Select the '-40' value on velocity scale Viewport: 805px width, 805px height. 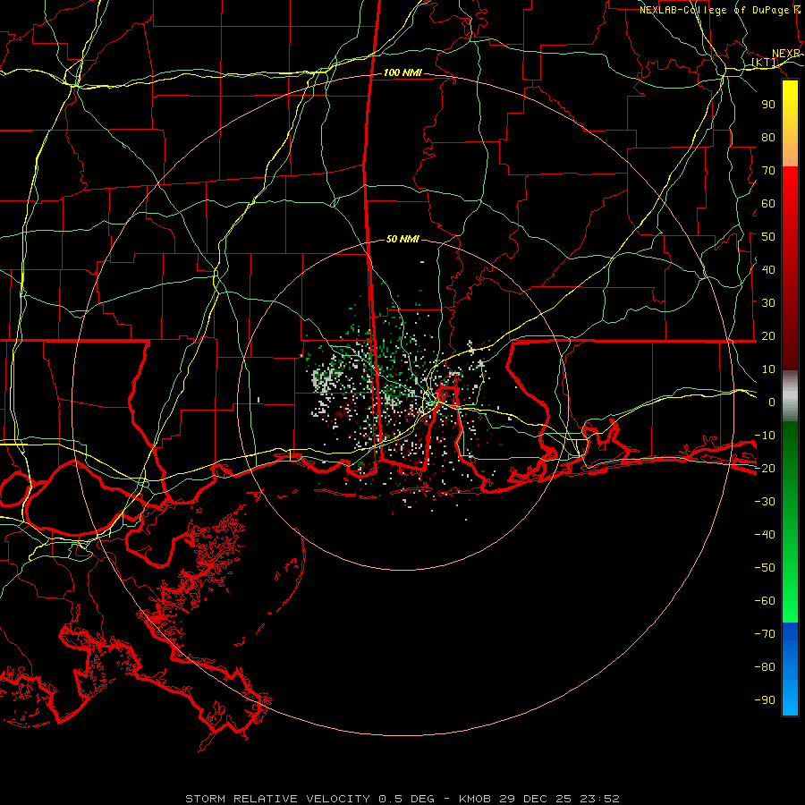765,535
